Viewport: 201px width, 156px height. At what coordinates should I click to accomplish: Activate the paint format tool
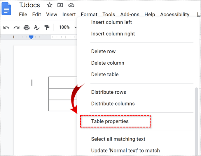point(47,27)
